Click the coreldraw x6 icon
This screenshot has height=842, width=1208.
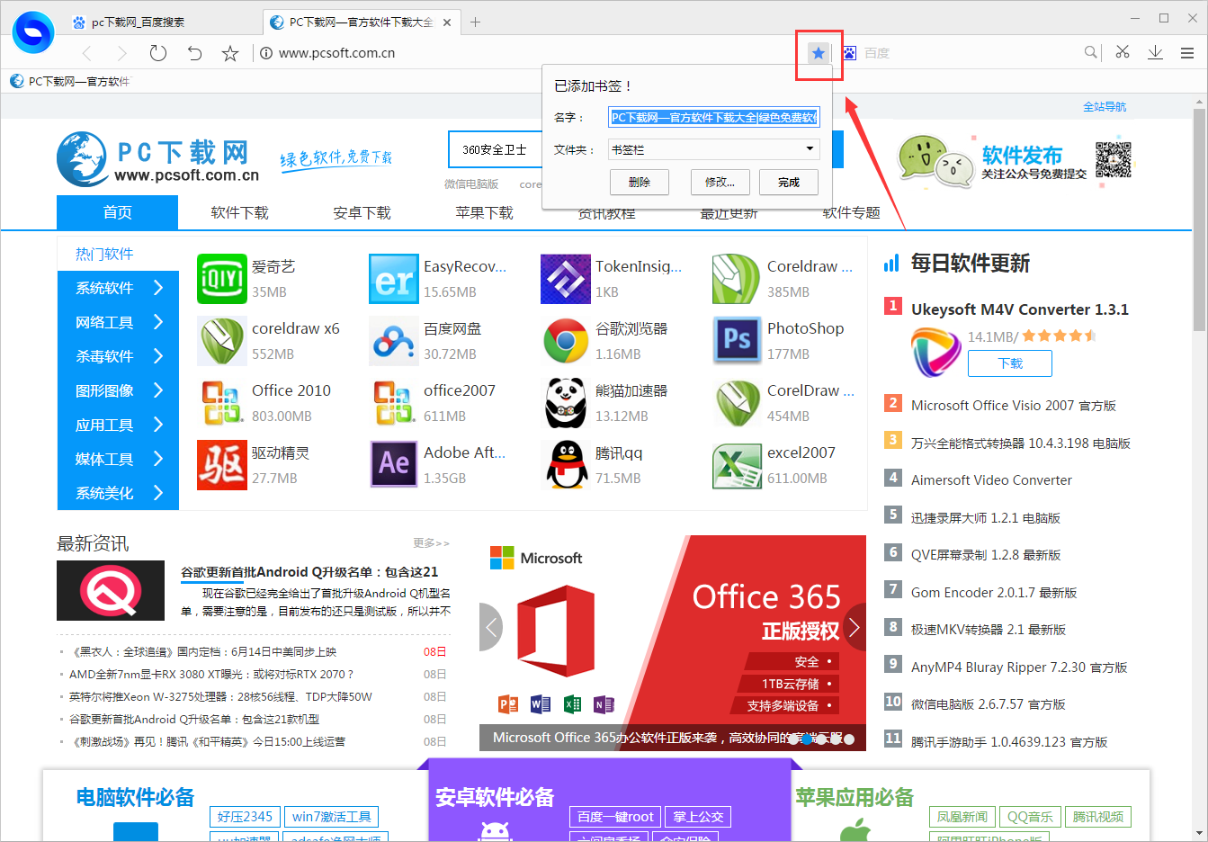click(221, 341)
